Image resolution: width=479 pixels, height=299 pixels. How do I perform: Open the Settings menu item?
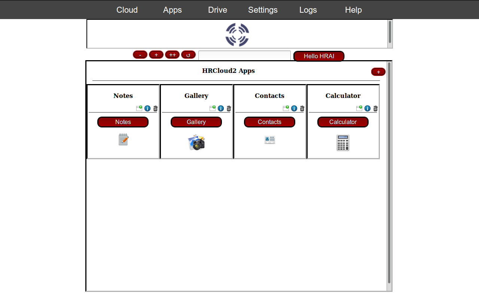263,10
